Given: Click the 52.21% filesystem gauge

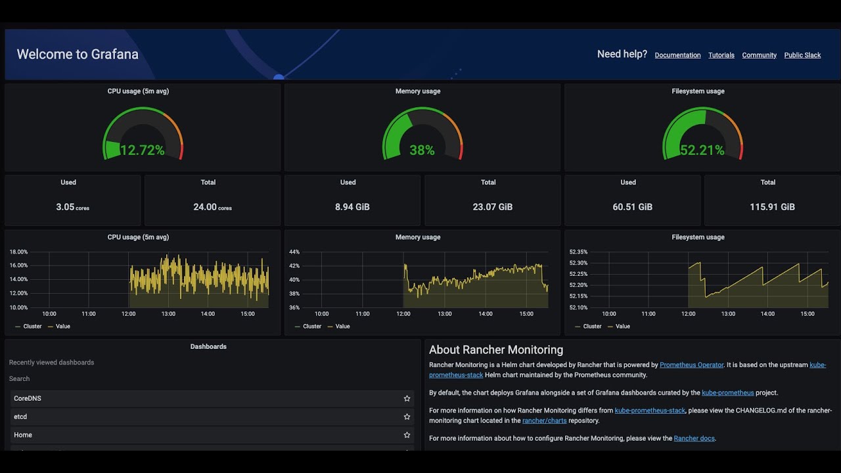Looking at the screenshot, I should (702, 134).
